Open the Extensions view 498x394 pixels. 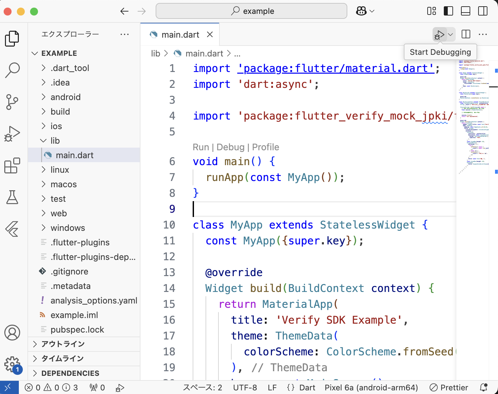(13, 165)
